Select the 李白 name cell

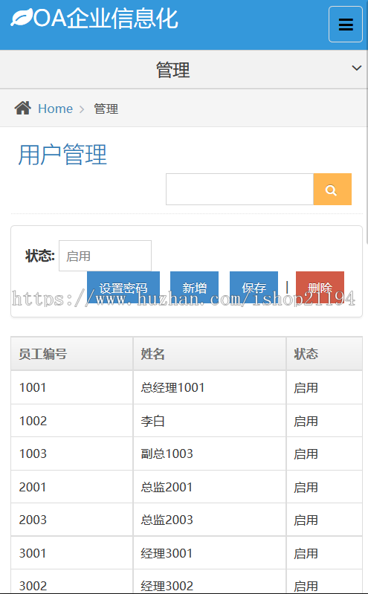pyautogui.click(x=210, y=421)
